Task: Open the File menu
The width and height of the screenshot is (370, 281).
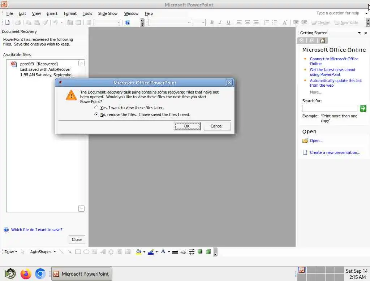Action: point(10,13)
